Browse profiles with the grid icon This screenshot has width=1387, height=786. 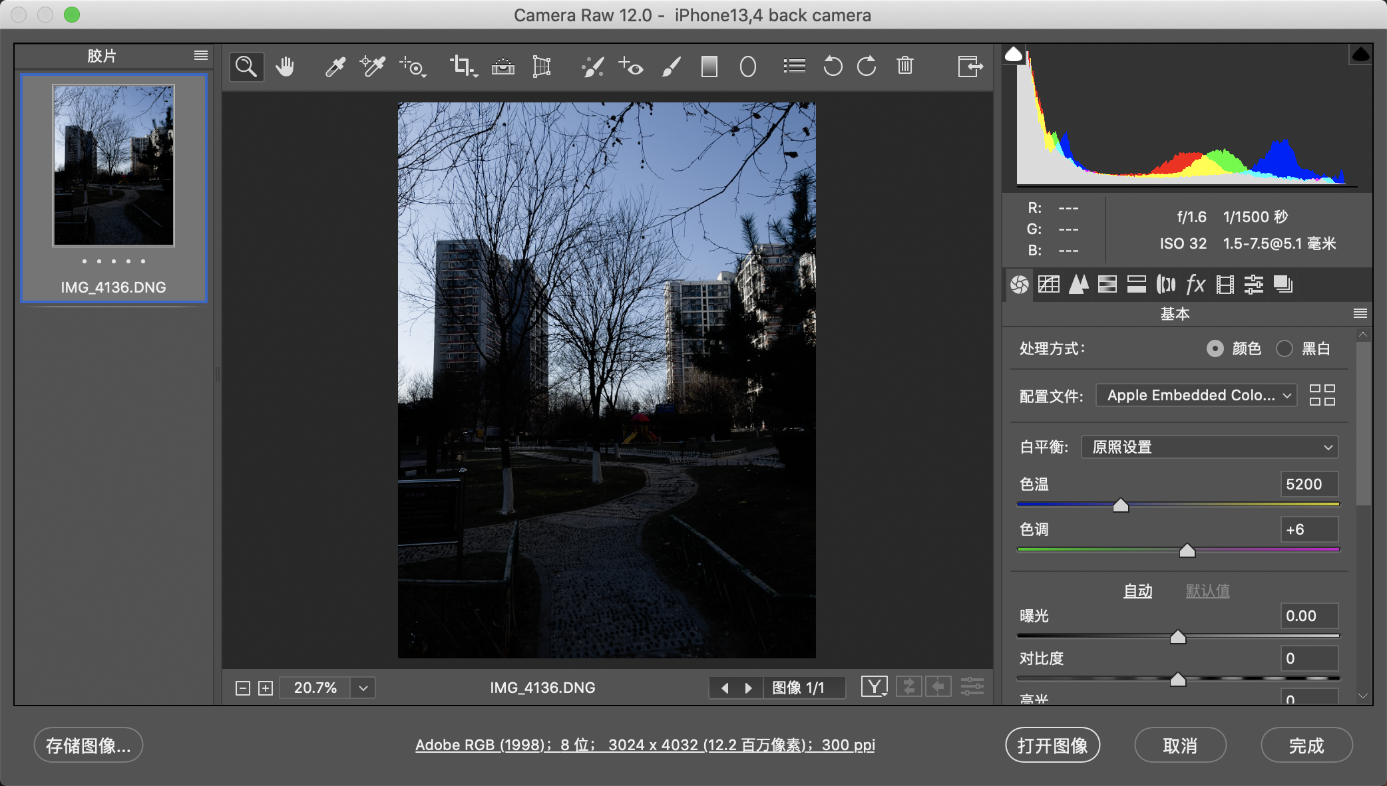[1322, 395]
